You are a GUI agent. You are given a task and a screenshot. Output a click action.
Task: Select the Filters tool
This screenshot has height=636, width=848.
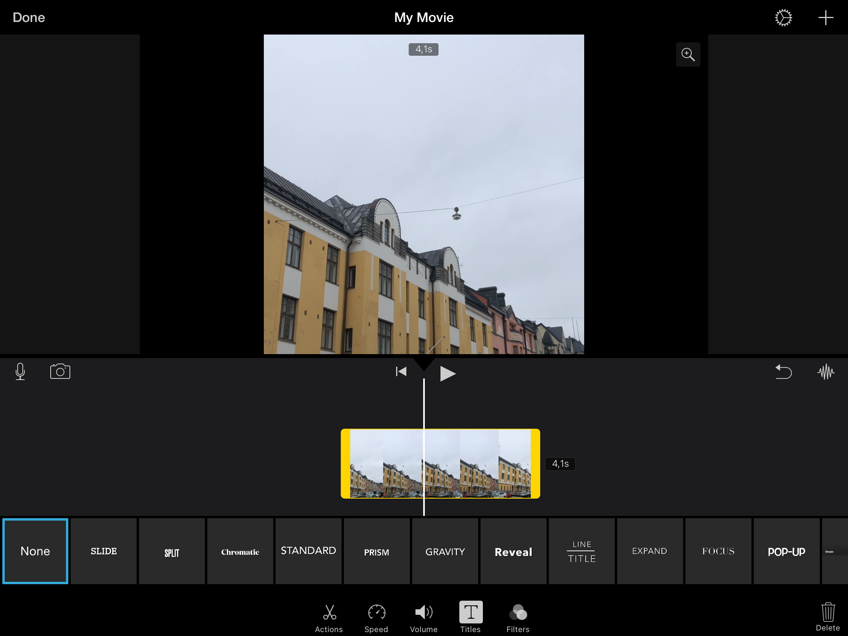[517, 612]
